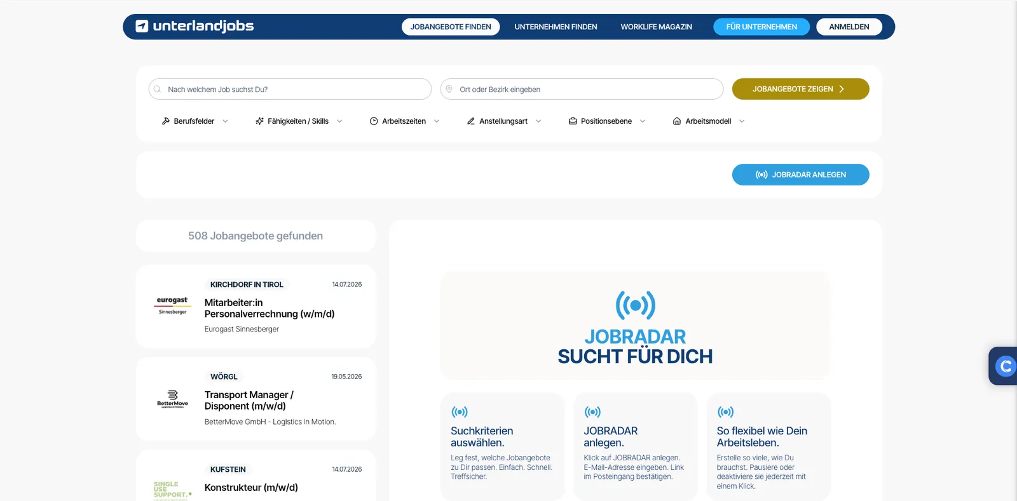The width and height of the screenshot is (1017, 501).
Task: Expand the Fähigkeiten / Skills dropdown
Action: (299, 121)
